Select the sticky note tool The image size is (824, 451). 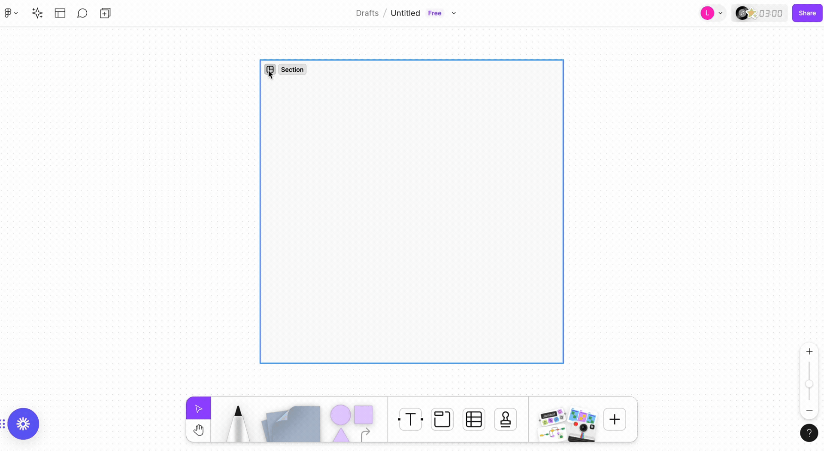291,423
